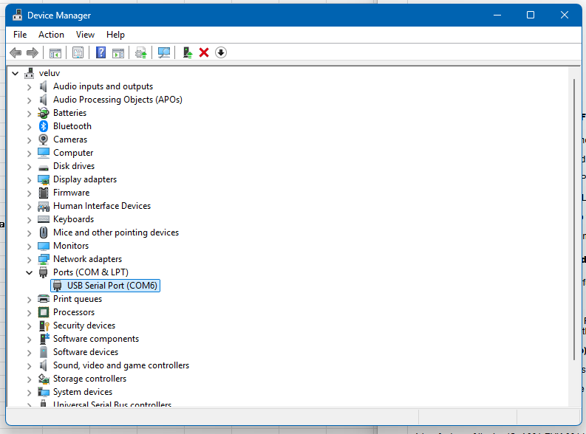Open Help via blue question mark icon

coord(100,52)
